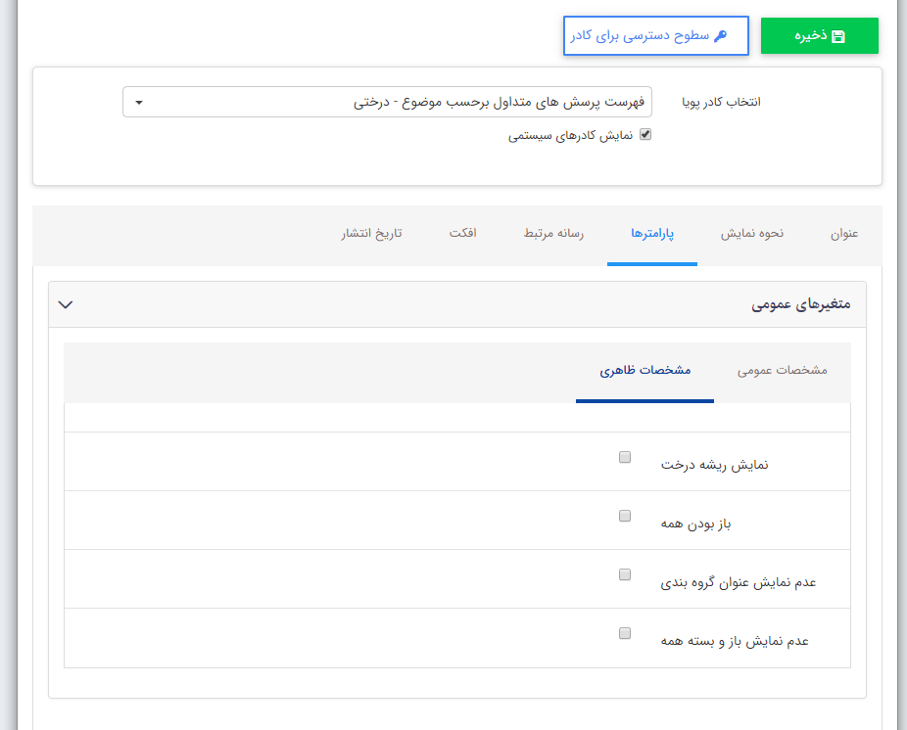907x730 pixels.
Task: Check the عدم نمایش باز و بسته همه box
Action: (624, 633)
